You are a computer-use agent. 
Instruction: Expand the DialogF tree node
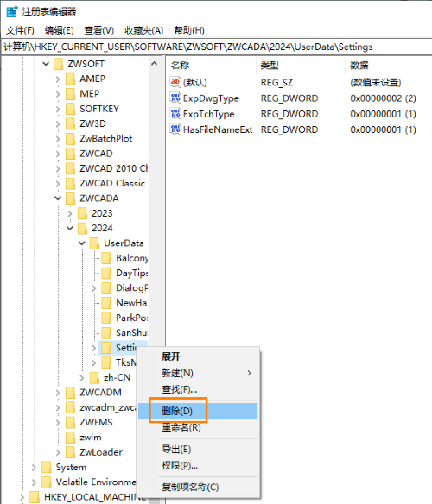click(93, 288)
